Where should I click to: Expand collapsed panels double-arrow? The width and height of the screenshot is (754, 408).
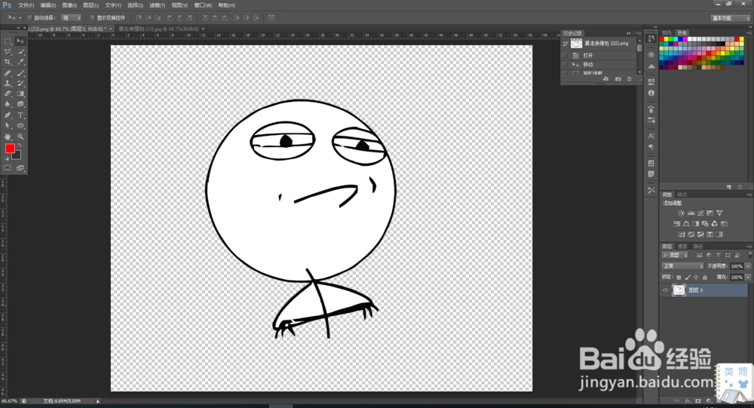[655, 27]
